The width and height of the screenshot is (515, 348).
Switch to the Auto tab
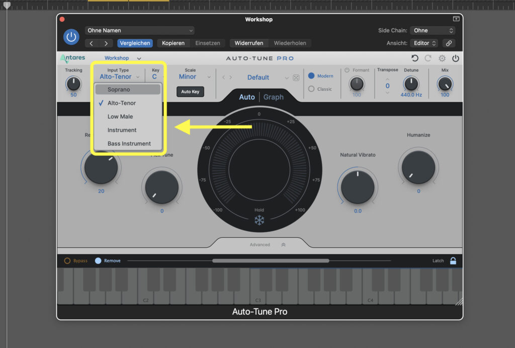(x=246, y=97)
